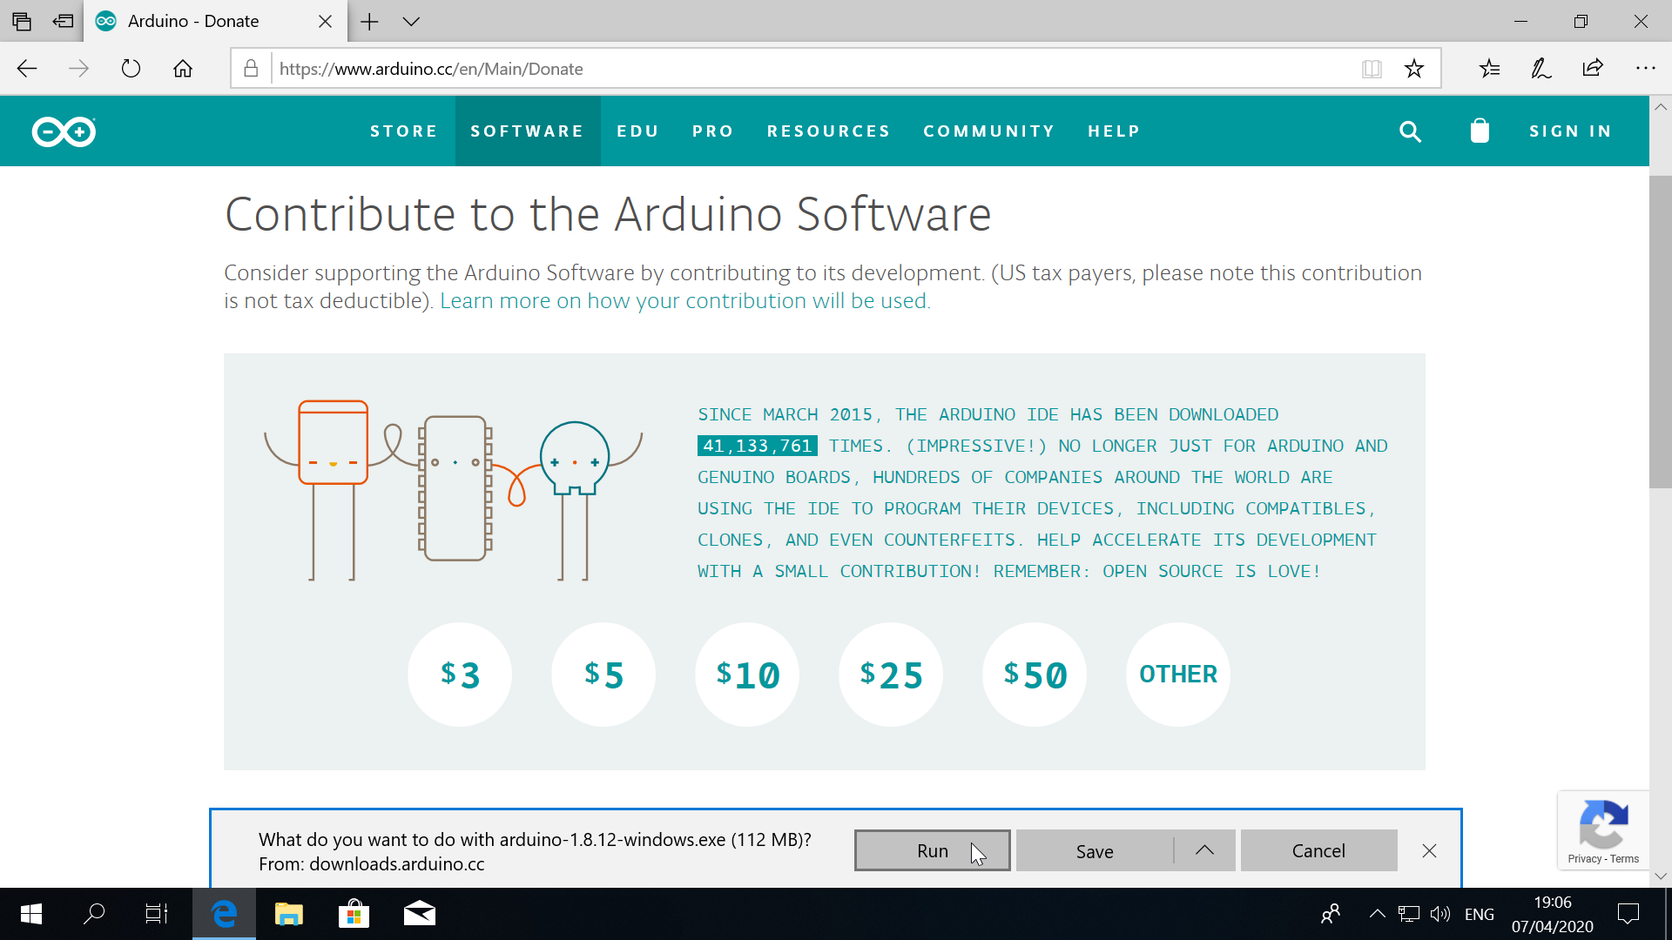
Task: Open the tab list dropdown chevron
Action: pyautogui.click(x=411, y=22)
